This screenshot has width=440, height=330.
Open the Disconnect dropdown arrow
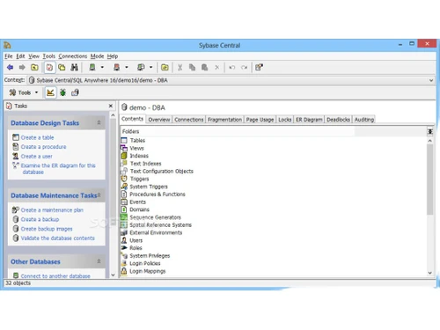pyautogui.click(x=127, y=68)
